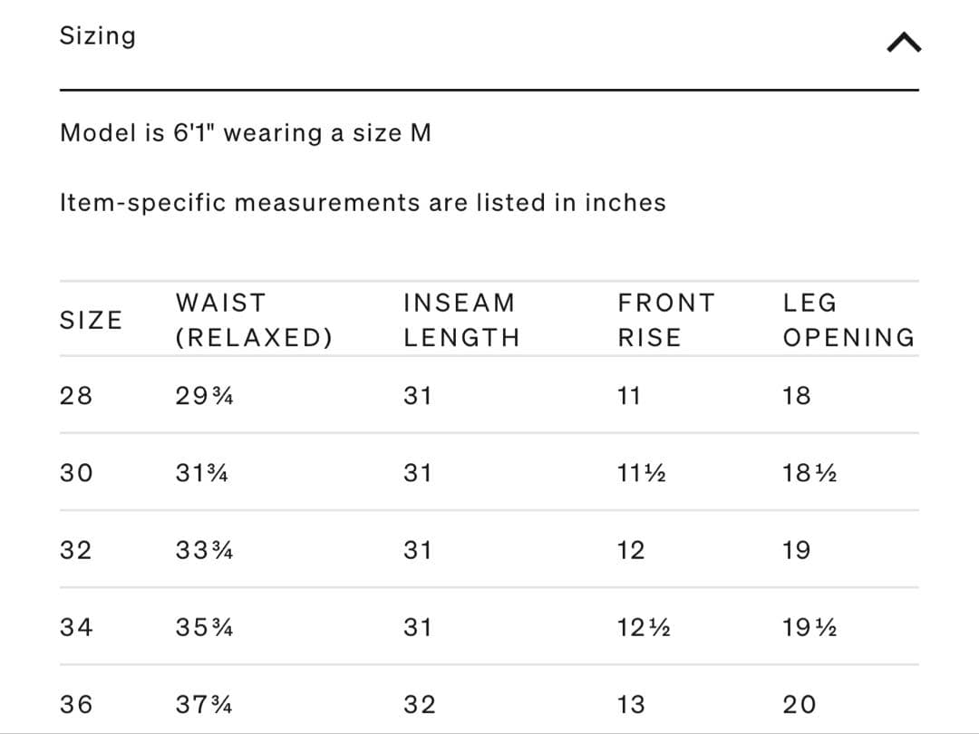Select the 32 inseam length value

[x=420, y=704]
